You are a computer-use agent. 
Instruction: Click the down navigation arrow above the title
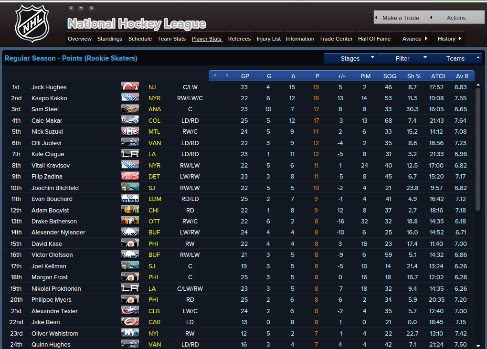[x=81, y=9]
